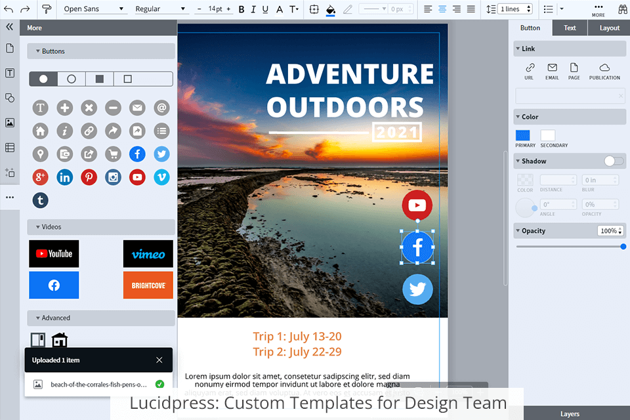Align text right
The height and width of the screenshot is (420, 630).
tap(457, 9)
